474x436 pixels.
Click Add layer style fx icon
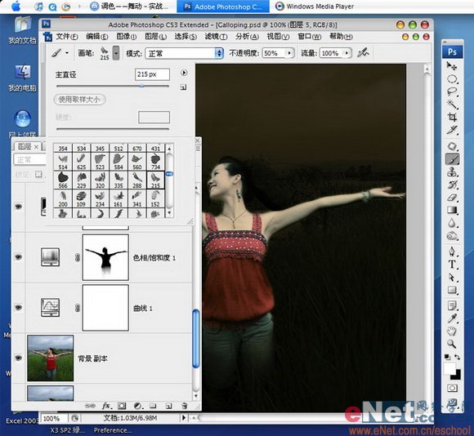106,406
